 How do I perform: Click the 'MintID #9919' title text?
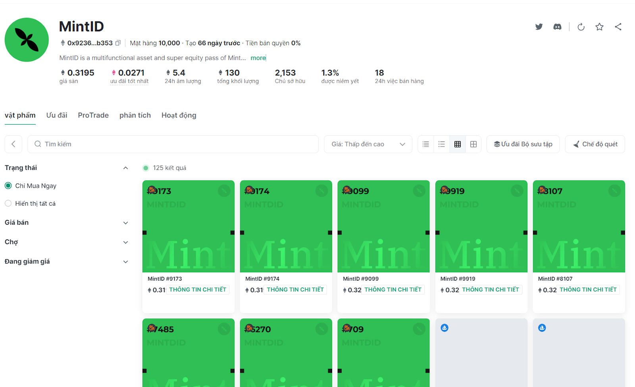[x=458, y=279]
